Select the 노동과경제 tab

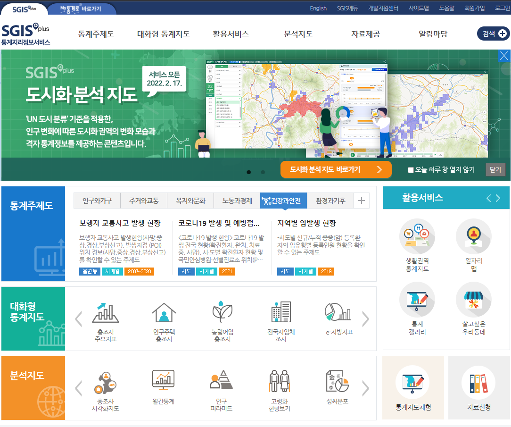click(237, 201)
